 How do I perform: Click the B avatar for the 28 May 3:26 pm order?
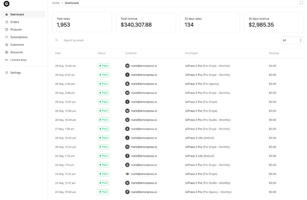click(x=127, y=84)
